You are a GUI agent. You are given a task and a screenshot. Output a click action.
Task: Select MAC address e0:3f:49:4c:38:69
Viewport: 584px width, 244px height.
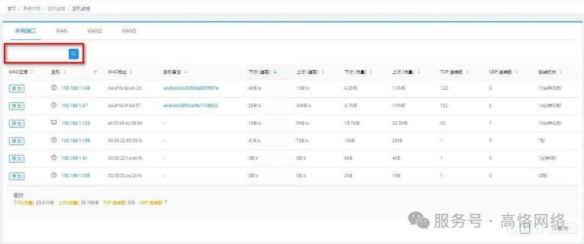pyautogui.click(x=125, y=123)
